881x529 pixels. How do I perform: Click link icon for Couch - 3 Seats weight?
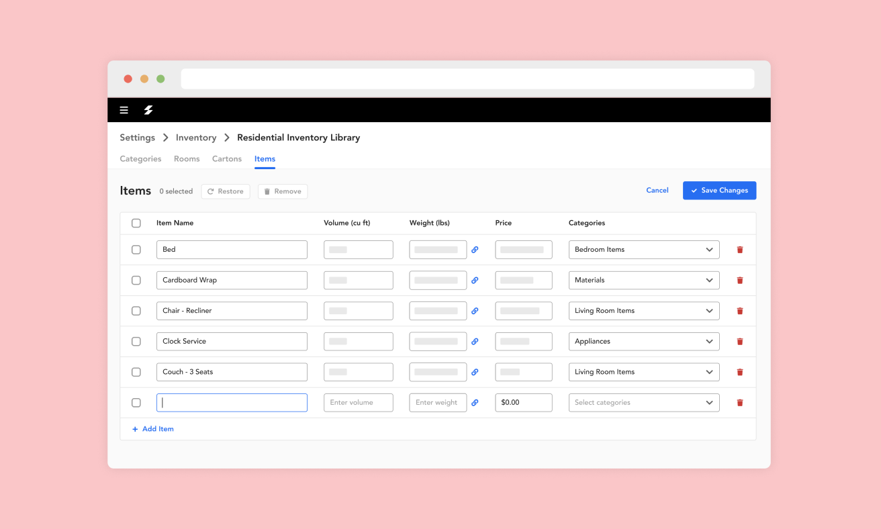[475, 372]
